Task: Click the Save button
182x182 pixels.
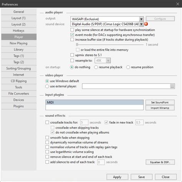Action: (x=141, y=177)
